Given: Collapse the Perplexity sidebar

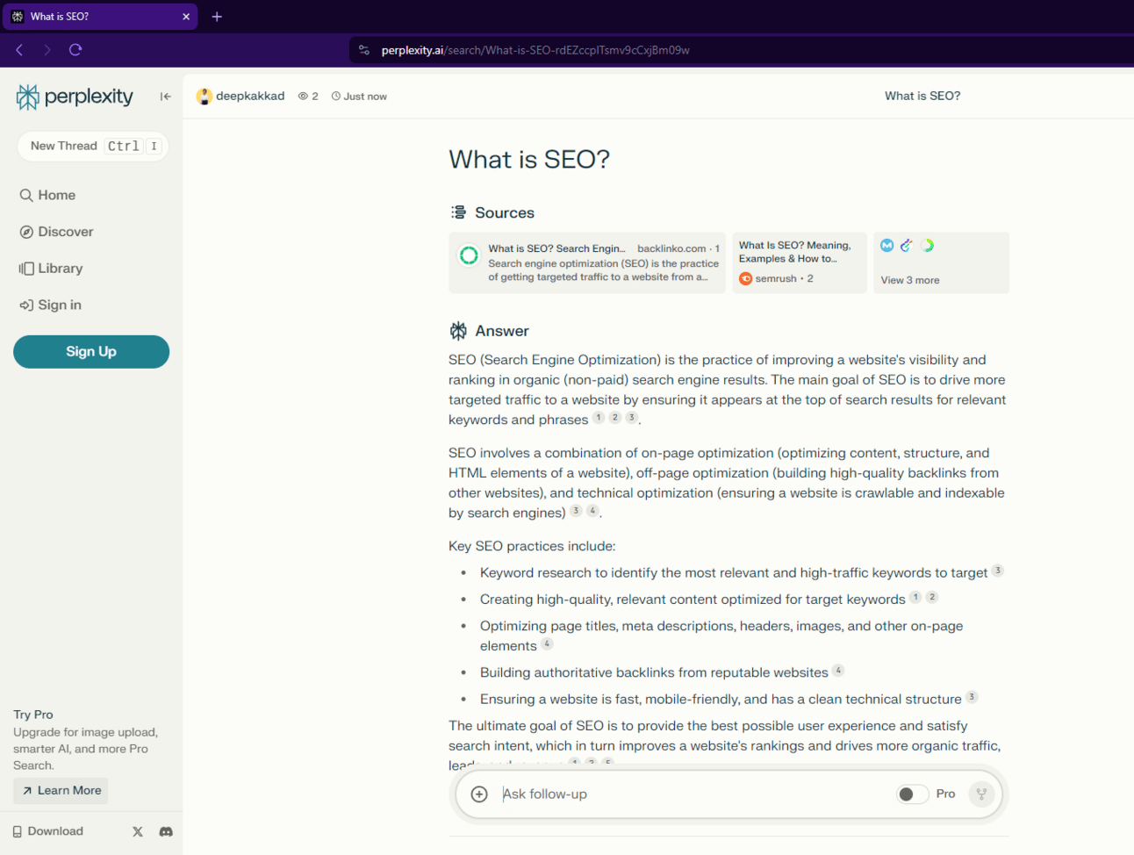Looking at the screenshot, I should [x=165, y=97].
